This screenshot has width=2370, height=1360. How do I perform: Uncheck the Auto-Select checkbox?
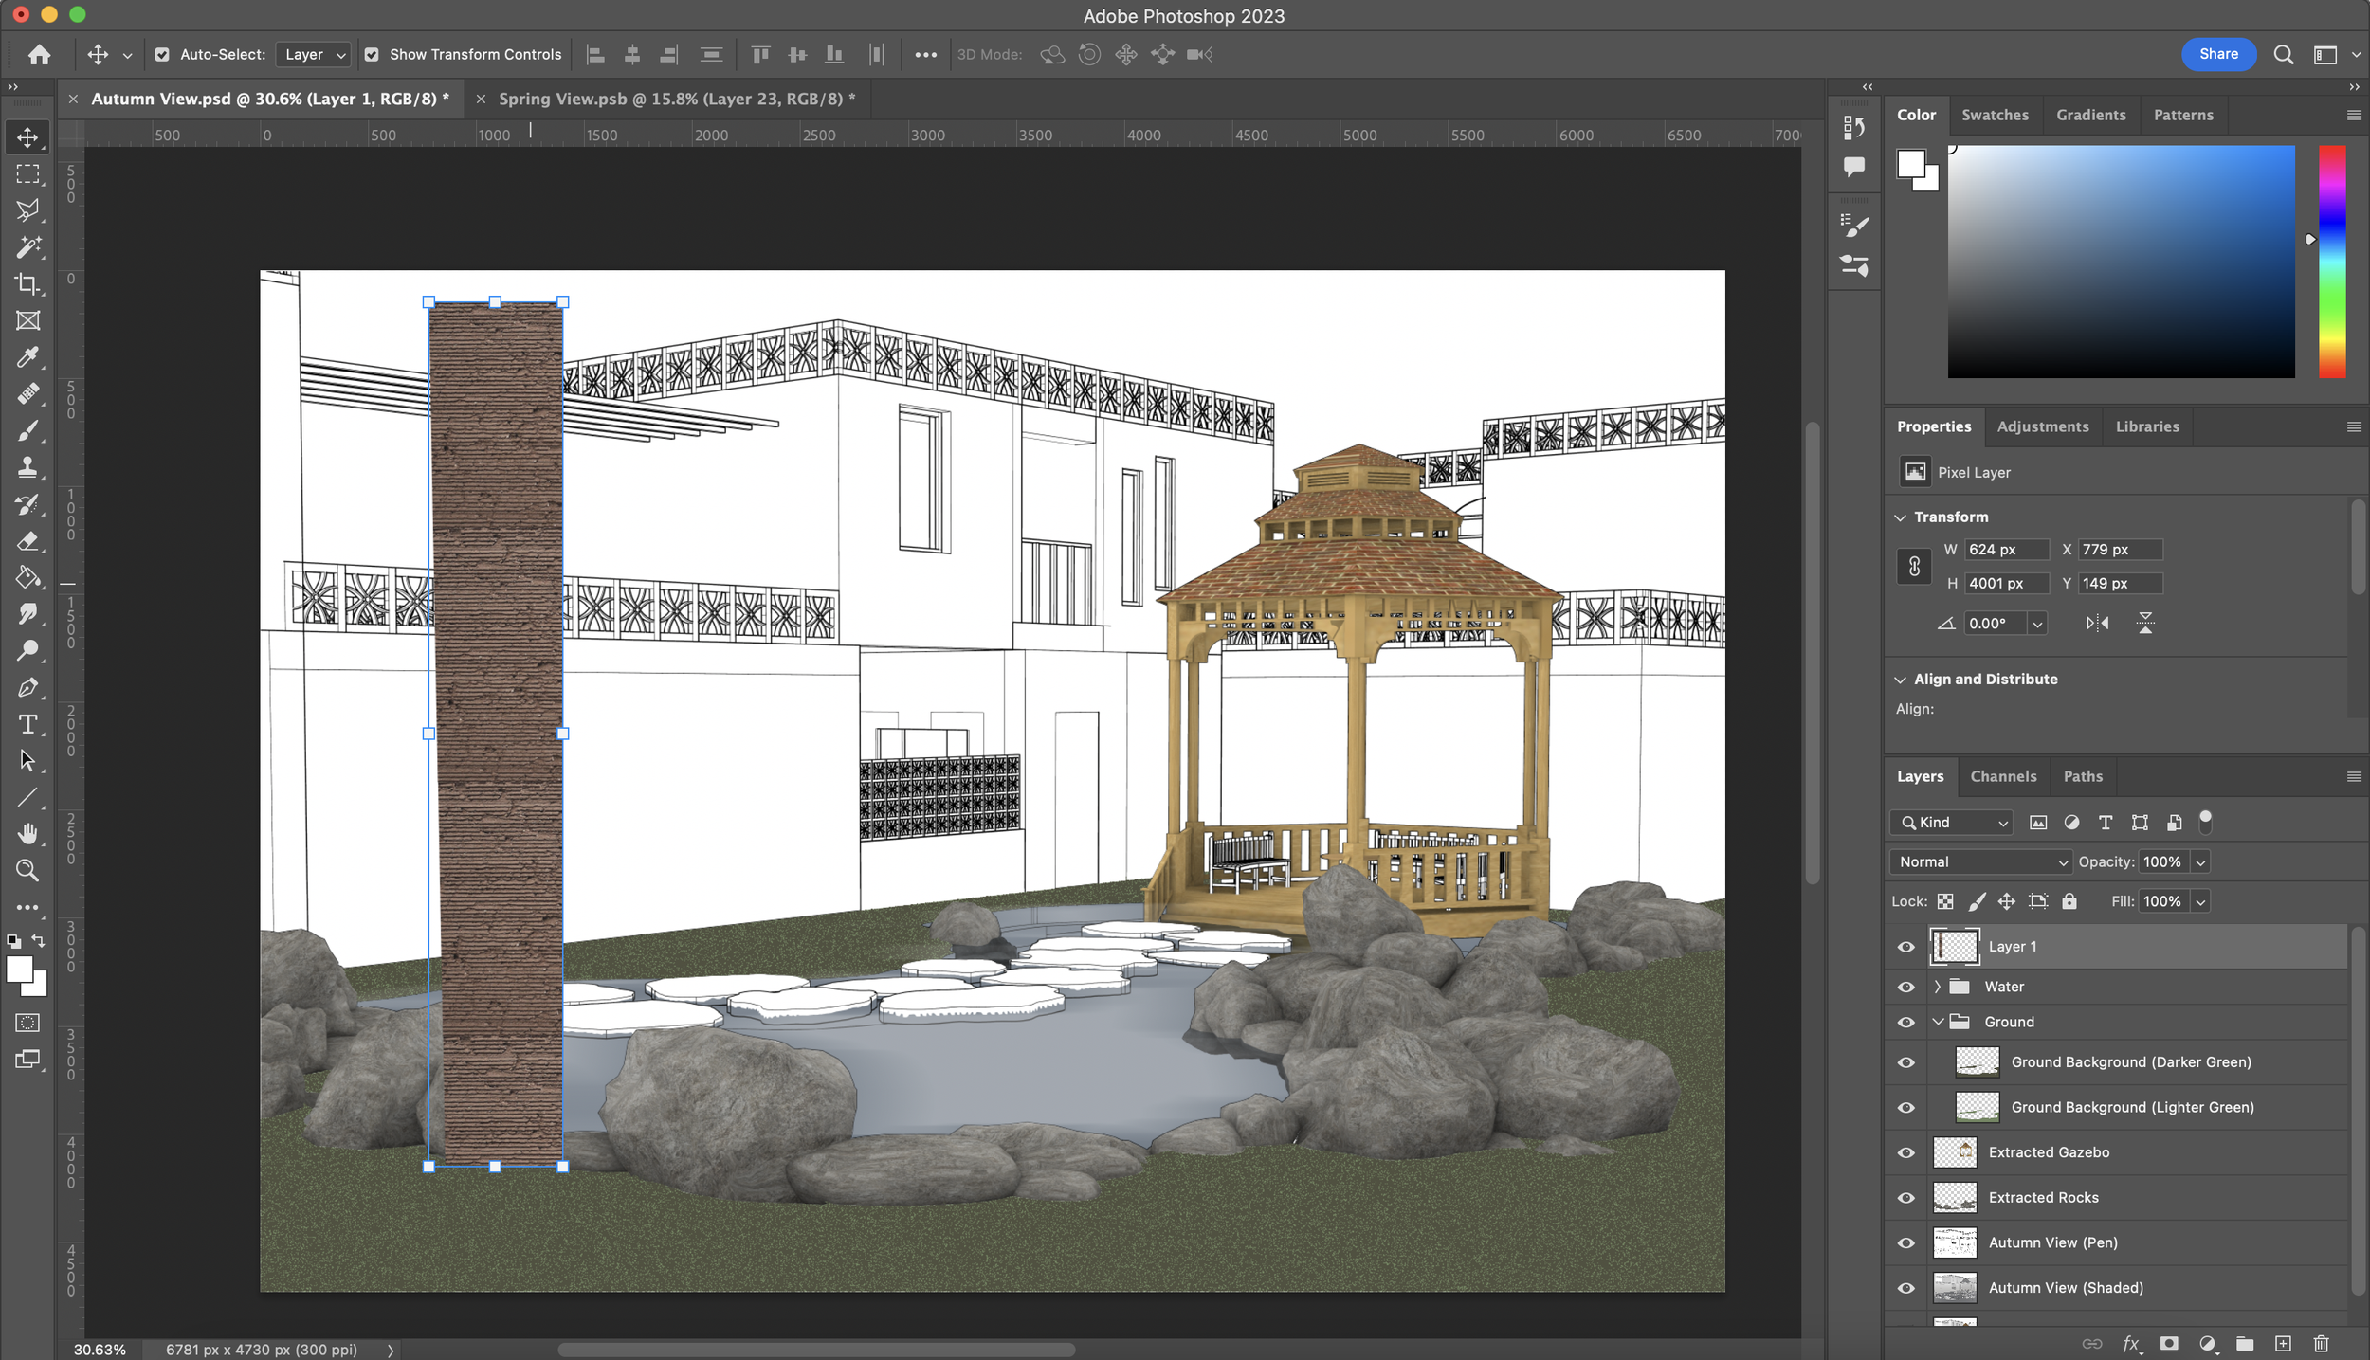[x=162, y=55]
